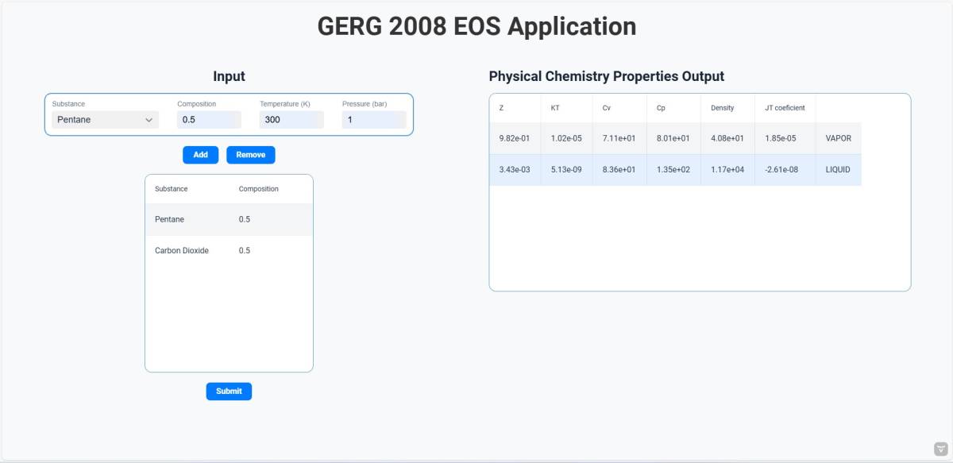953x463 pixels.
Task: Click the JT coeficient column header
Action: [x=785, y=108]
